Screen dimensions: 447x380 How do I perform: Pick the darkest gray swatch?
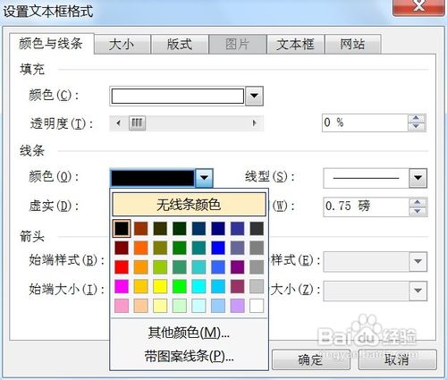(257, 229)
